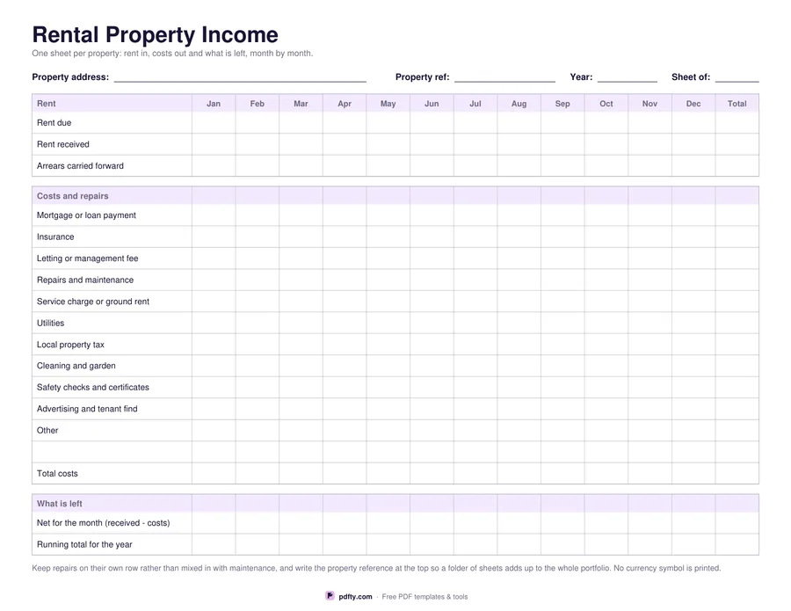Click the 'Total costs' row label
791x611 pixels.
pos(57,474)
